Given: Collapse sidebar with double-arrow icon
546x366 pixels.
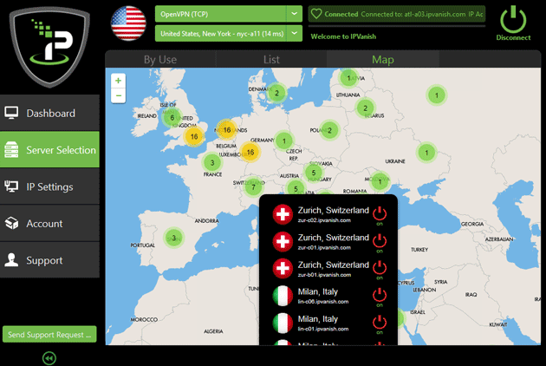Looking at the screenshot, I should pos(49,357).
